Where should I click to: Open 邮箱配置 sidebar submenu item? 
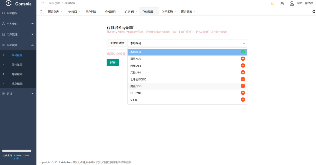tap(18, 74)
